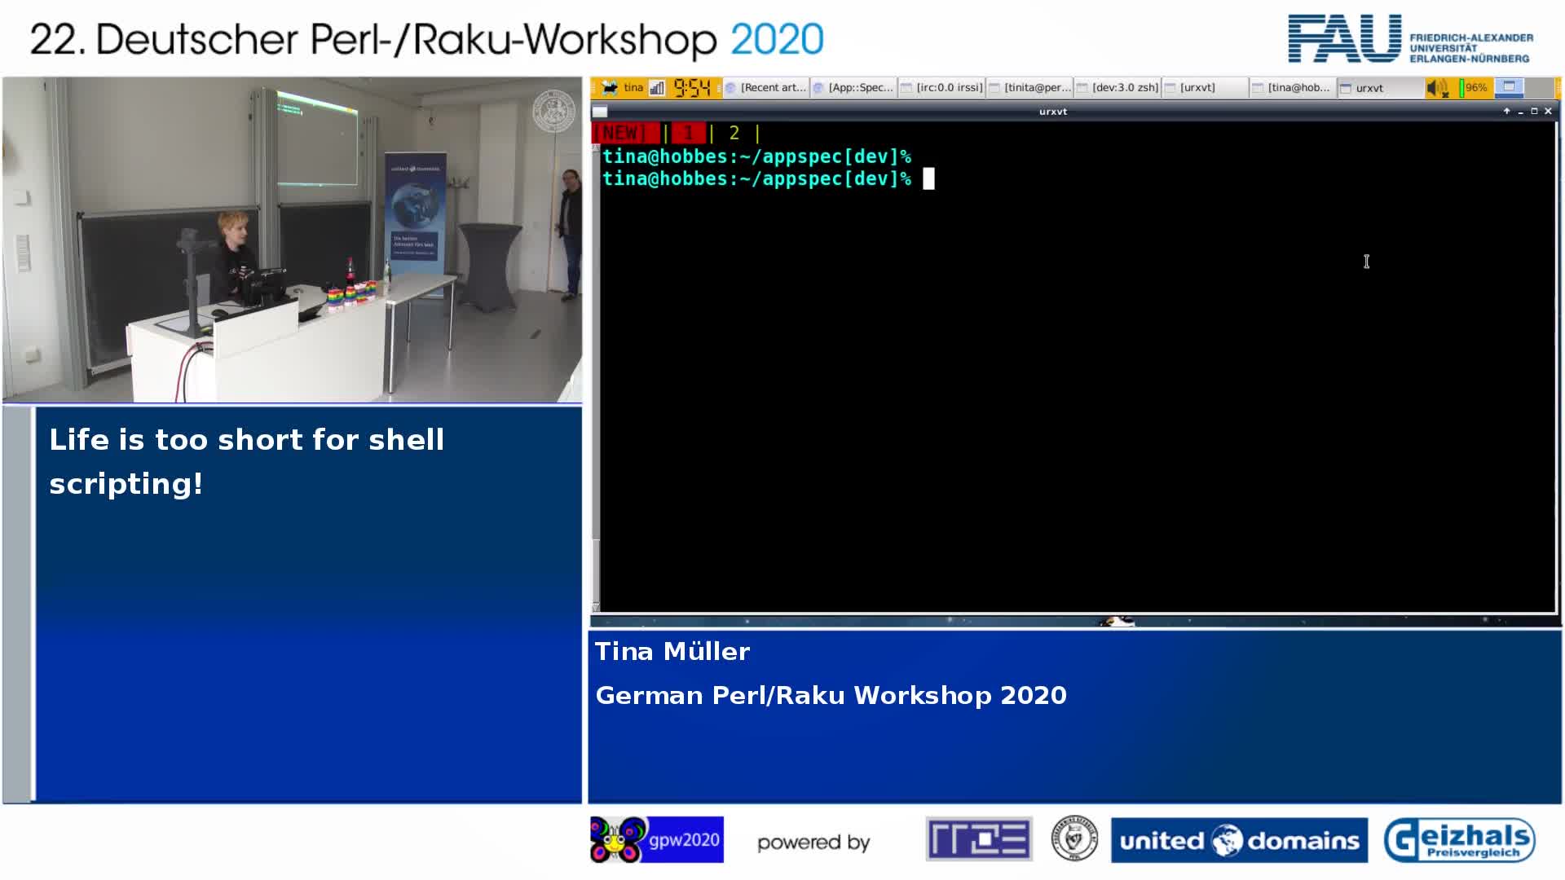
Task: Switch to App::Spec... taskbar entry
Action: [854, 87]
